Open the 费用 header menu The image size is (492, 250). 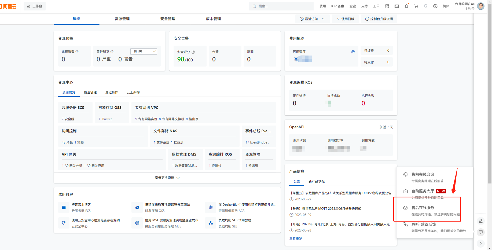[323, 6]
